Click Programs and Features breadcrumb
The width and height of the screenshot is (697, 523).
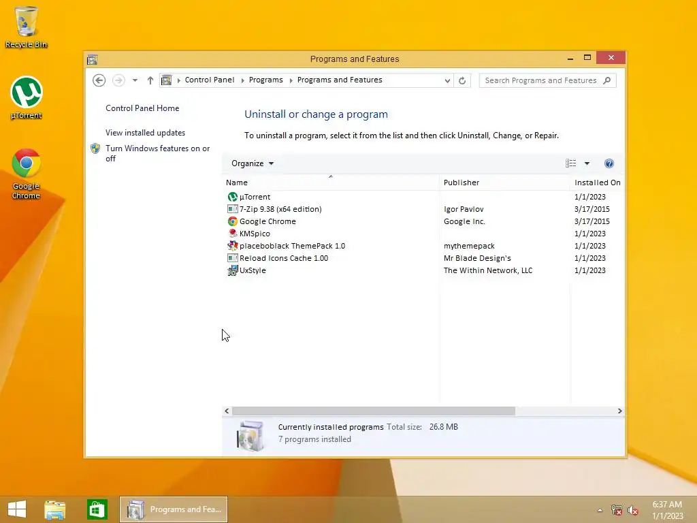point(340,80)
